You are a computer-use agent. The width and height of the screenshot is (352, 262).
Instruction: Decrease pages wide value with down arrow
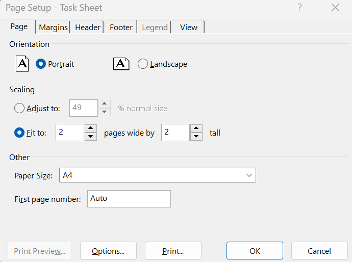[90, 137]
